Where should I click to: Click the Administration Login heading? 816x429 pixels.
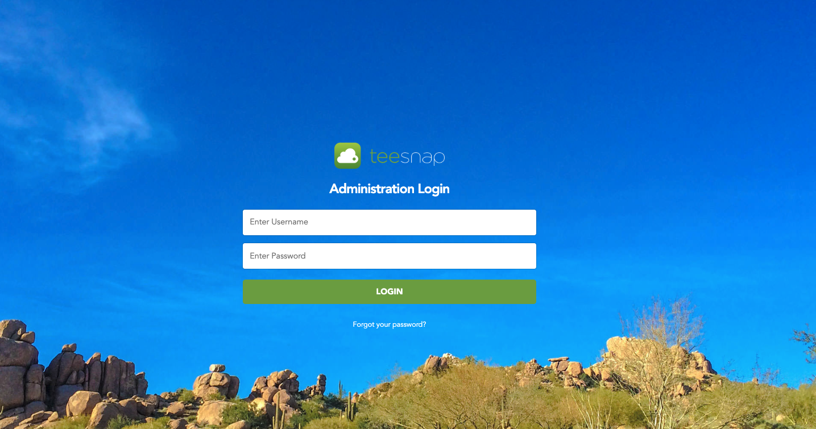click(x=390, y=189)
